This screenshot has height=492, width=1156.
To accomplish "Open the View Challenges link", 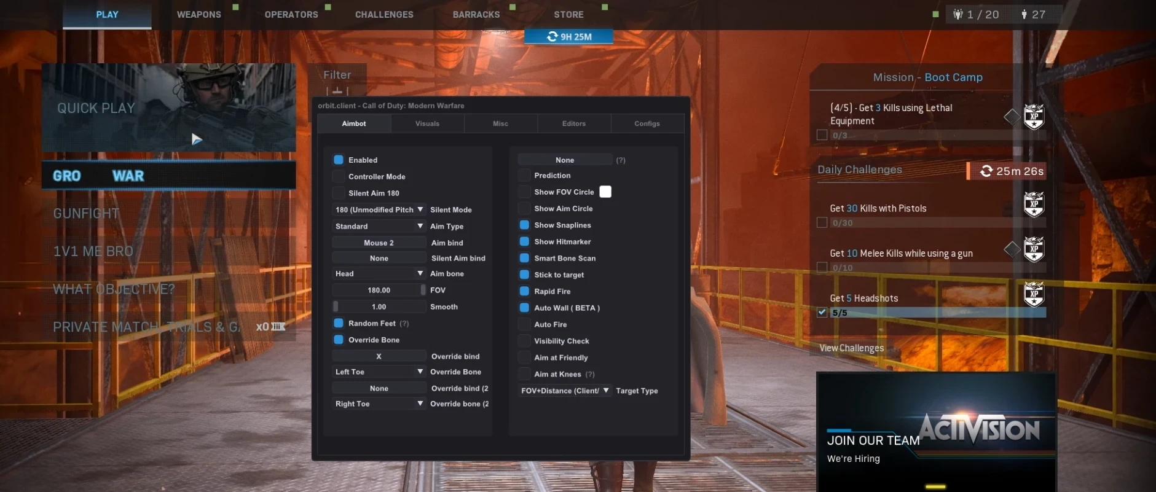I will pyautogui.click(x=851, y=348).
